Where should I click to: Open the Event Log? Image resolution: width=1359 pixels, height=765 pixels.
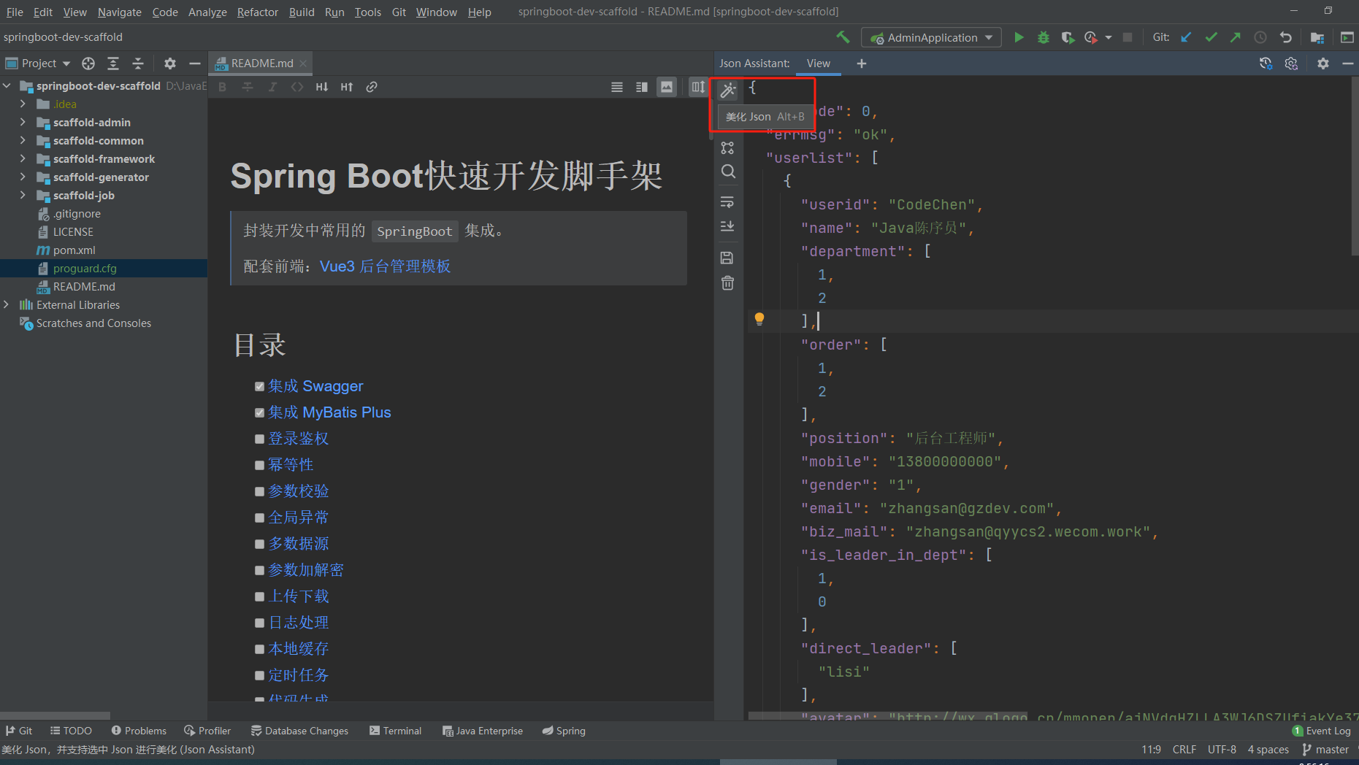click(x=1322, y=731)
